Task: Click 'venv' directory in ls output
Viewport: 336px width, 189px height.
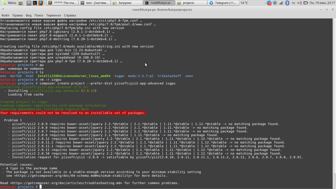Action: point(189,76)
